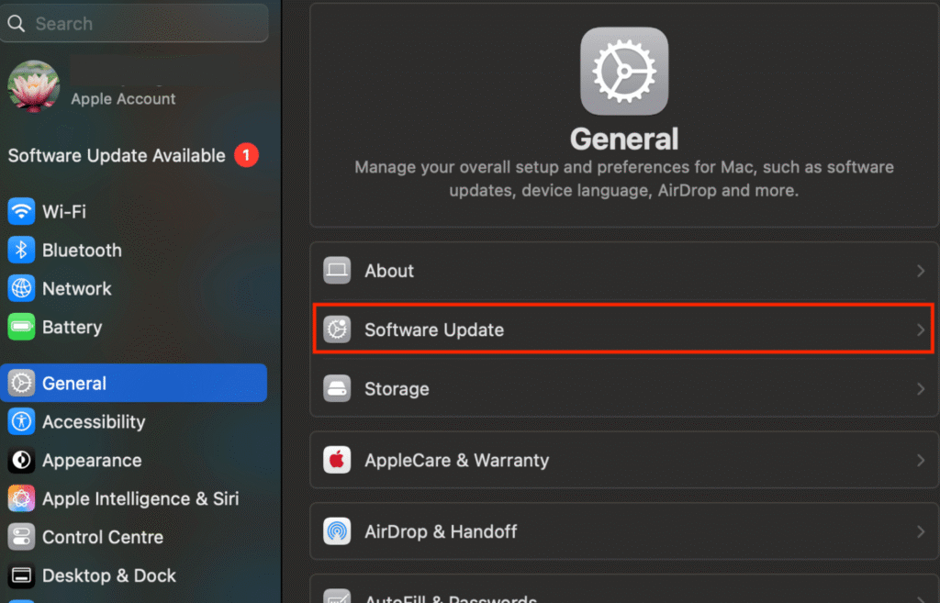Click the Network globe icon

coord(21,288)
